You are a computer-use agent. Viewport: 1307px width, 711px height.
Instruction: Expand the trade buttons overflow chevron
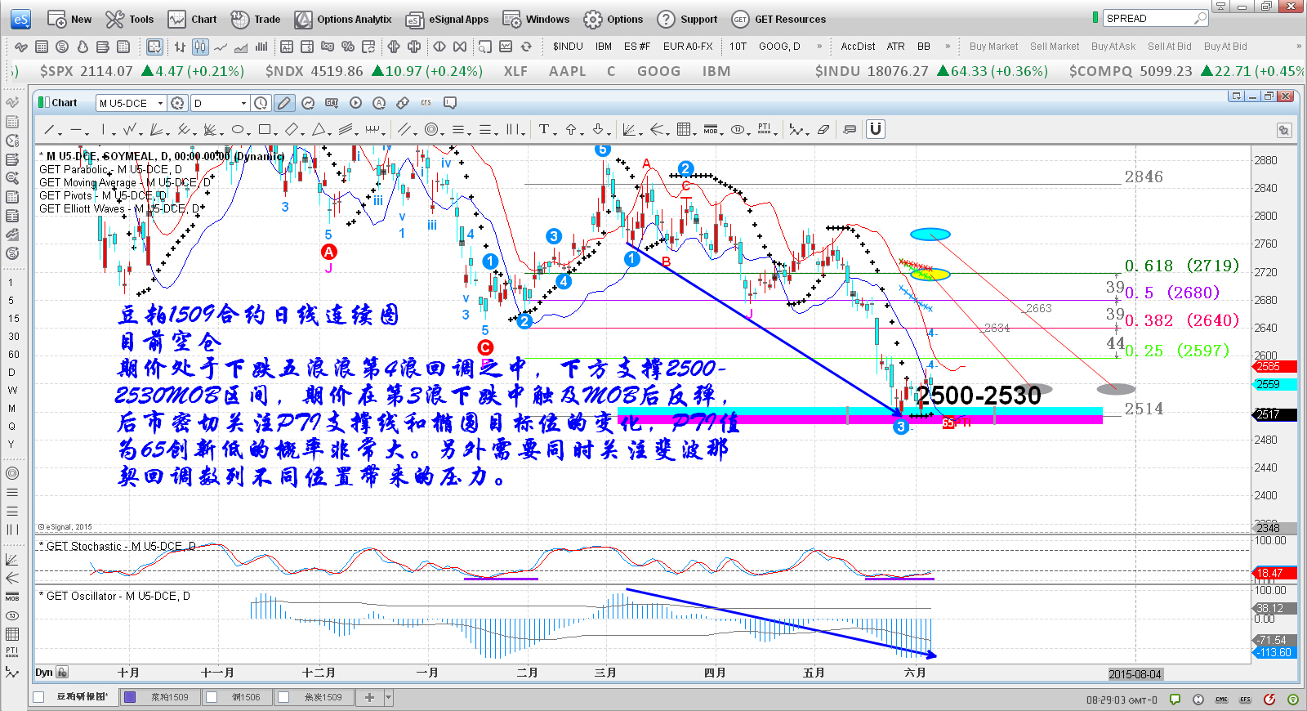coord(1298,47)
